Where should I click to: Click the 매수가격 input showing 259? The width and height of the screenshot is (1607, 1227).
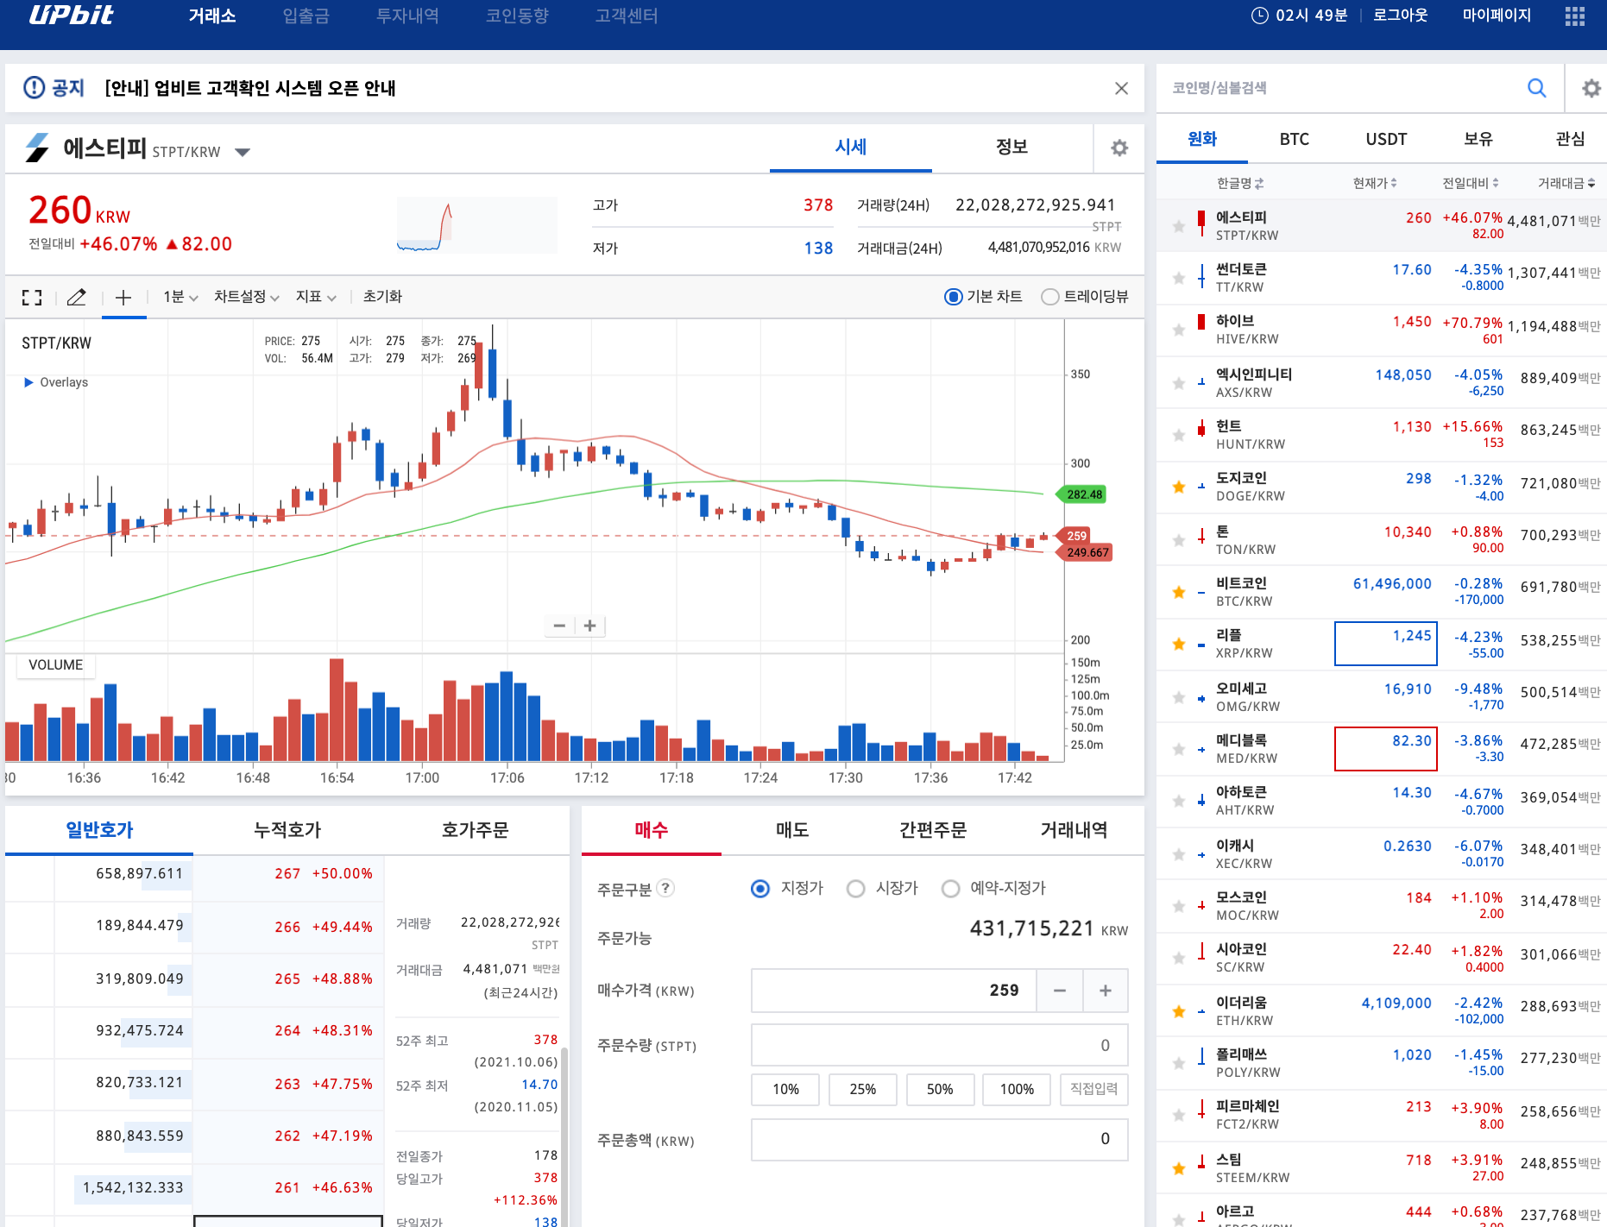(893, 991)
